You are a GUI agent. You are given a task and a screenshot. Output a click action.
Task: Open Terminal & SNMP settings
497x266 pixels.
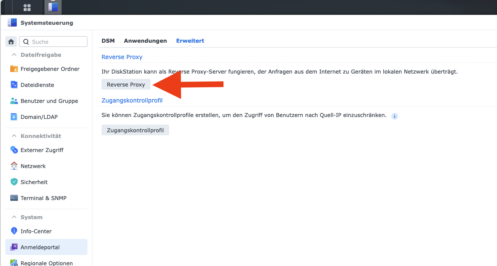tap(46, 198)
